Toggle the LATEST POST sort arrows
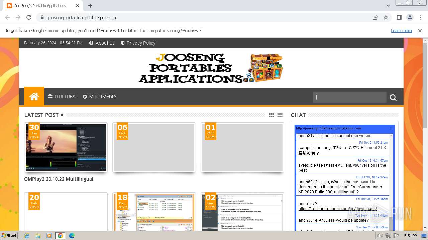The image size is (428, 240). pos(62,115)
